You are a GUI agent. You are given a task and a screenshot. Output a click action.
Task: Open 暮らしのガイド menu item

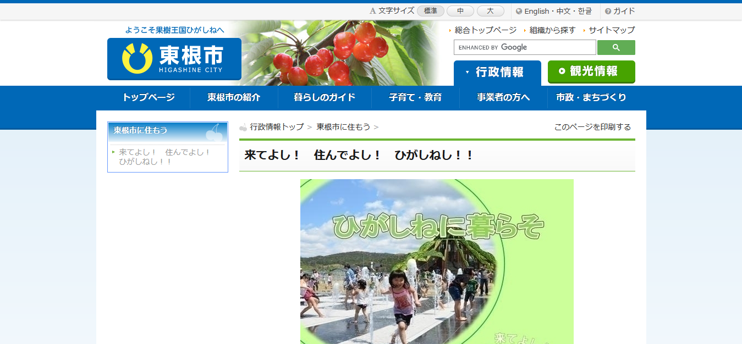(x=325, y=98)
